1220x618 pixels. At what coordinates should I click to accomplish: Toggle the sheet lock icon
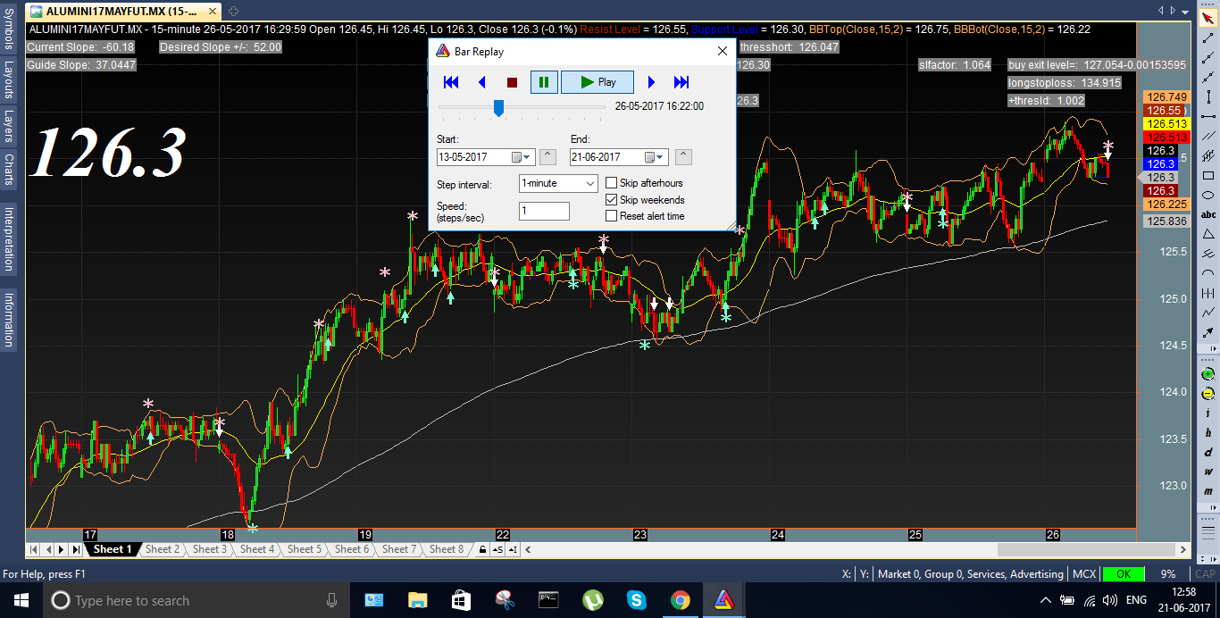482,549
